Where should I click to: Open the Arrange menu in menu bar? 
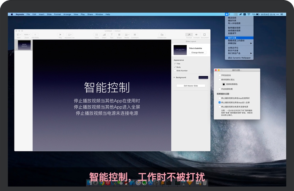pyautogui.click(x=67, y=14)
